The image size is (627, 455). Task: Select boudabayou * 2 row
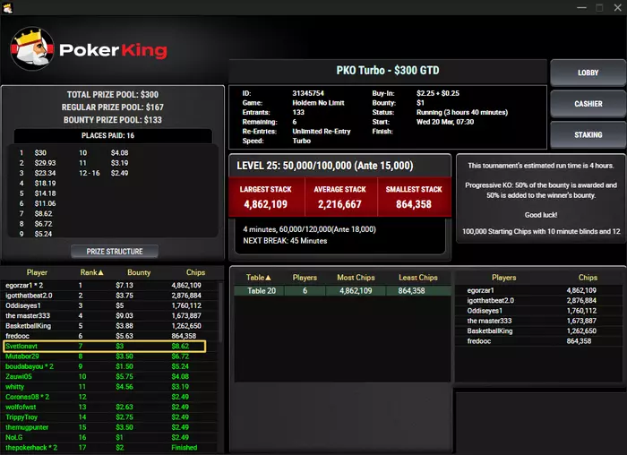[110, 366]
